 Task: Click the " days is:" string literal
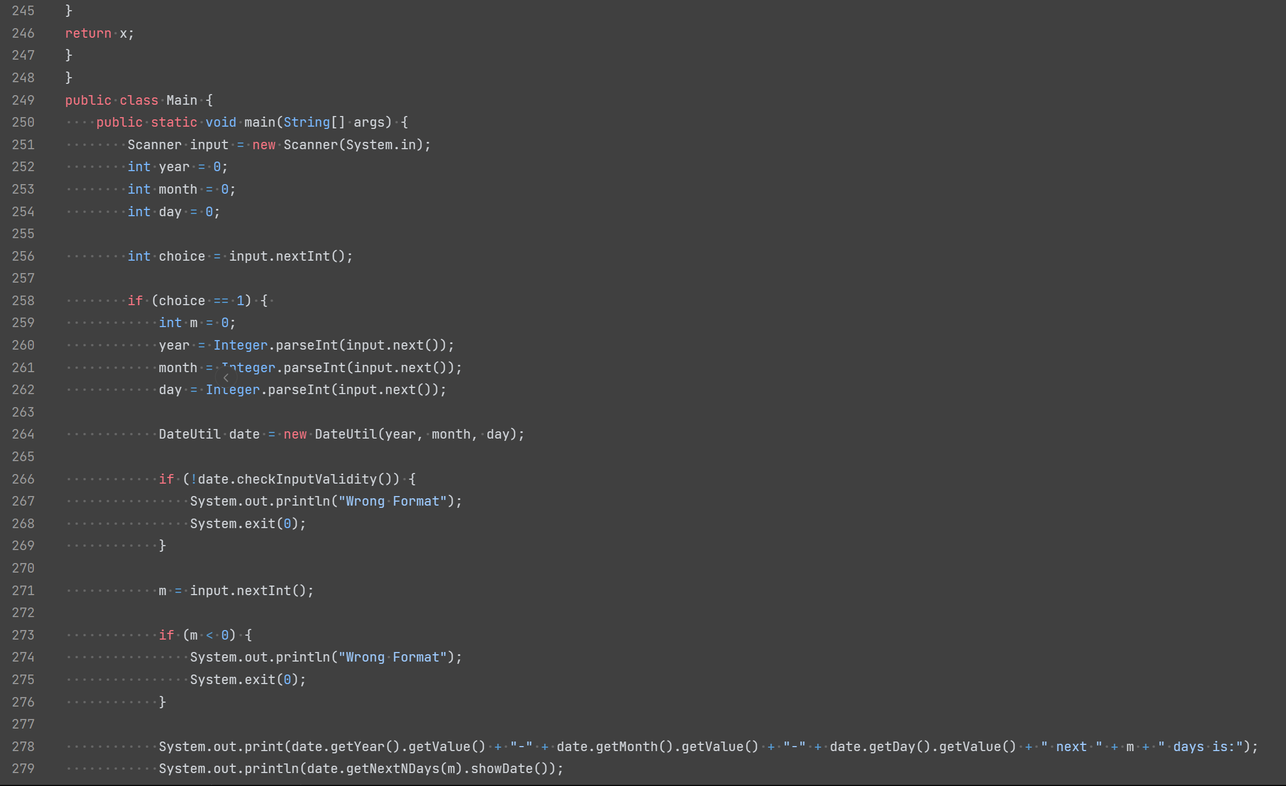pyautogui.click(x=1200, y=747)
